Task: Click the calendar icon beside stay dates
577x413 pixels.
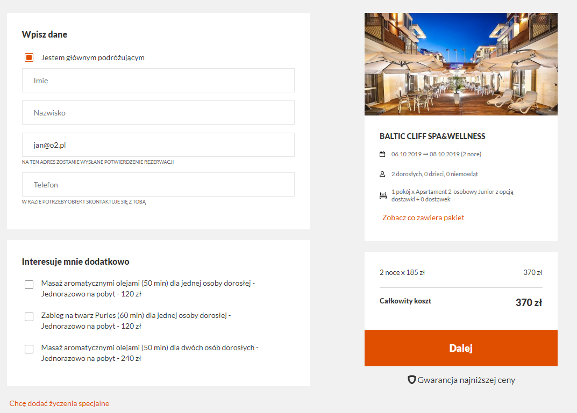Action: (382, 154)
